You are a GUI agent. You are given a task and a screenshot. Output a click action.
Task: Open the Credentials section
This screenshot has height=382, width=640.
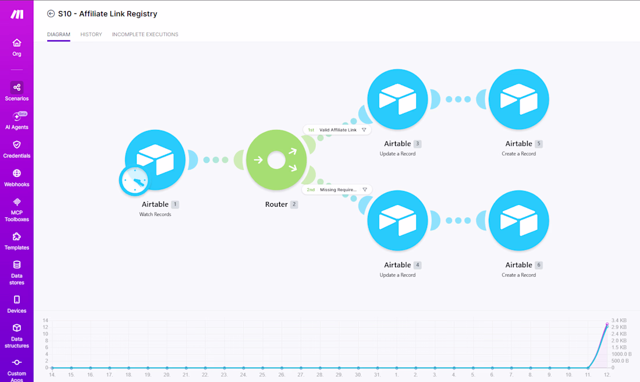point(17,149)
